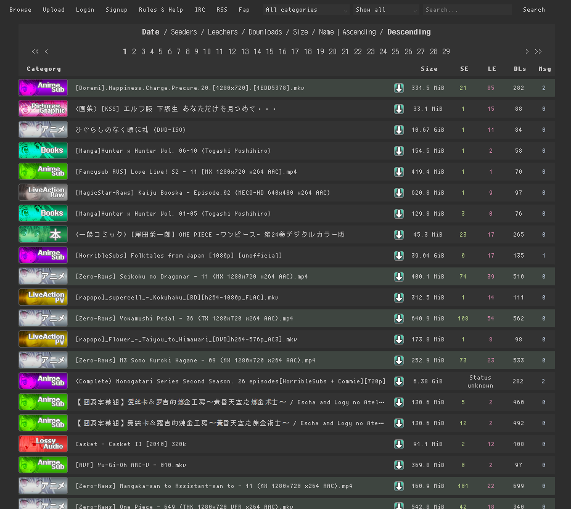Click the 'Status unknown' text on Monogatari row
The image size is (571, 509).
(x=480, y=381)
